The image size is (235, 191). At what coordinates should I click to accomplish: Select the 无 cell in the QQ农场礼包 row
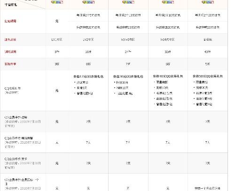point(57,91)
